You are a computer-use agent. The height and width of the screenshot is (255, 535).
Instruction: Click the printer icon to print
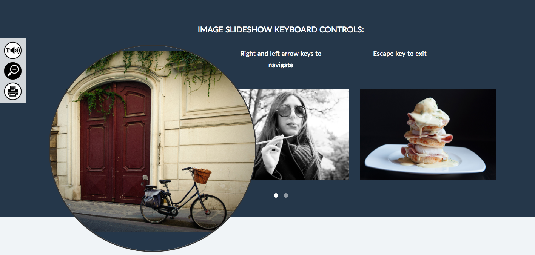13,91
